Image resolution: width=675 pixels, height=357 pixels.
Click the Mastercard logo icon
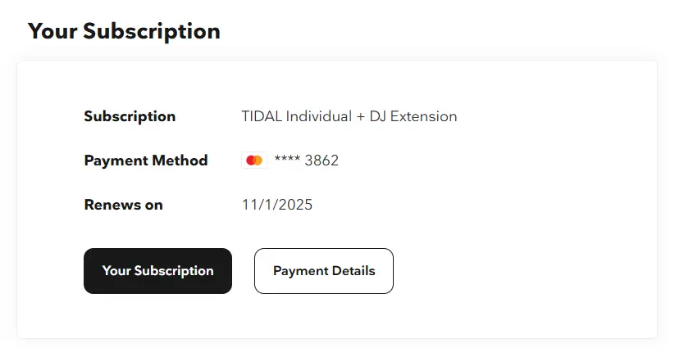click(x=254, y=160)
